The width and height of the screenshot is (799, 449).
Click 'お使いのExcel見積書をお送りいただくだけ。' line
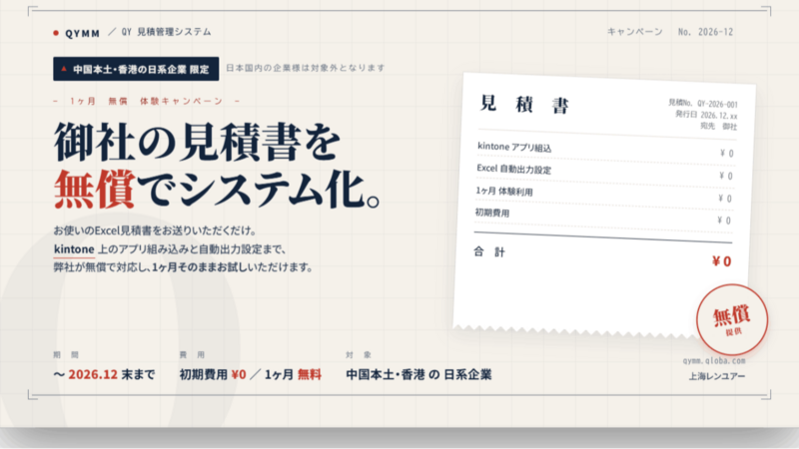point(155,230)
